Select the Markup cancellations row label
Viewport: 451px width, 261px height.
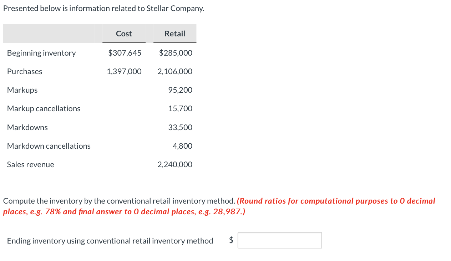click(44, 108)
